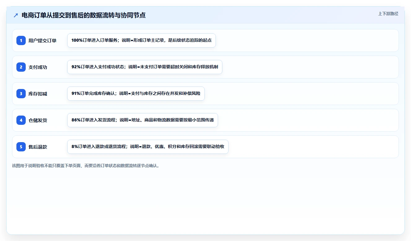Select the step 5 number badge

pos(21,147)
